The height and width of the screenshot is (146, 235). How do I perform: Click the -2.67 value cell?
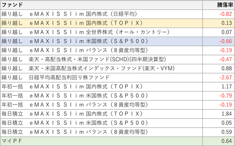[218, 78]
